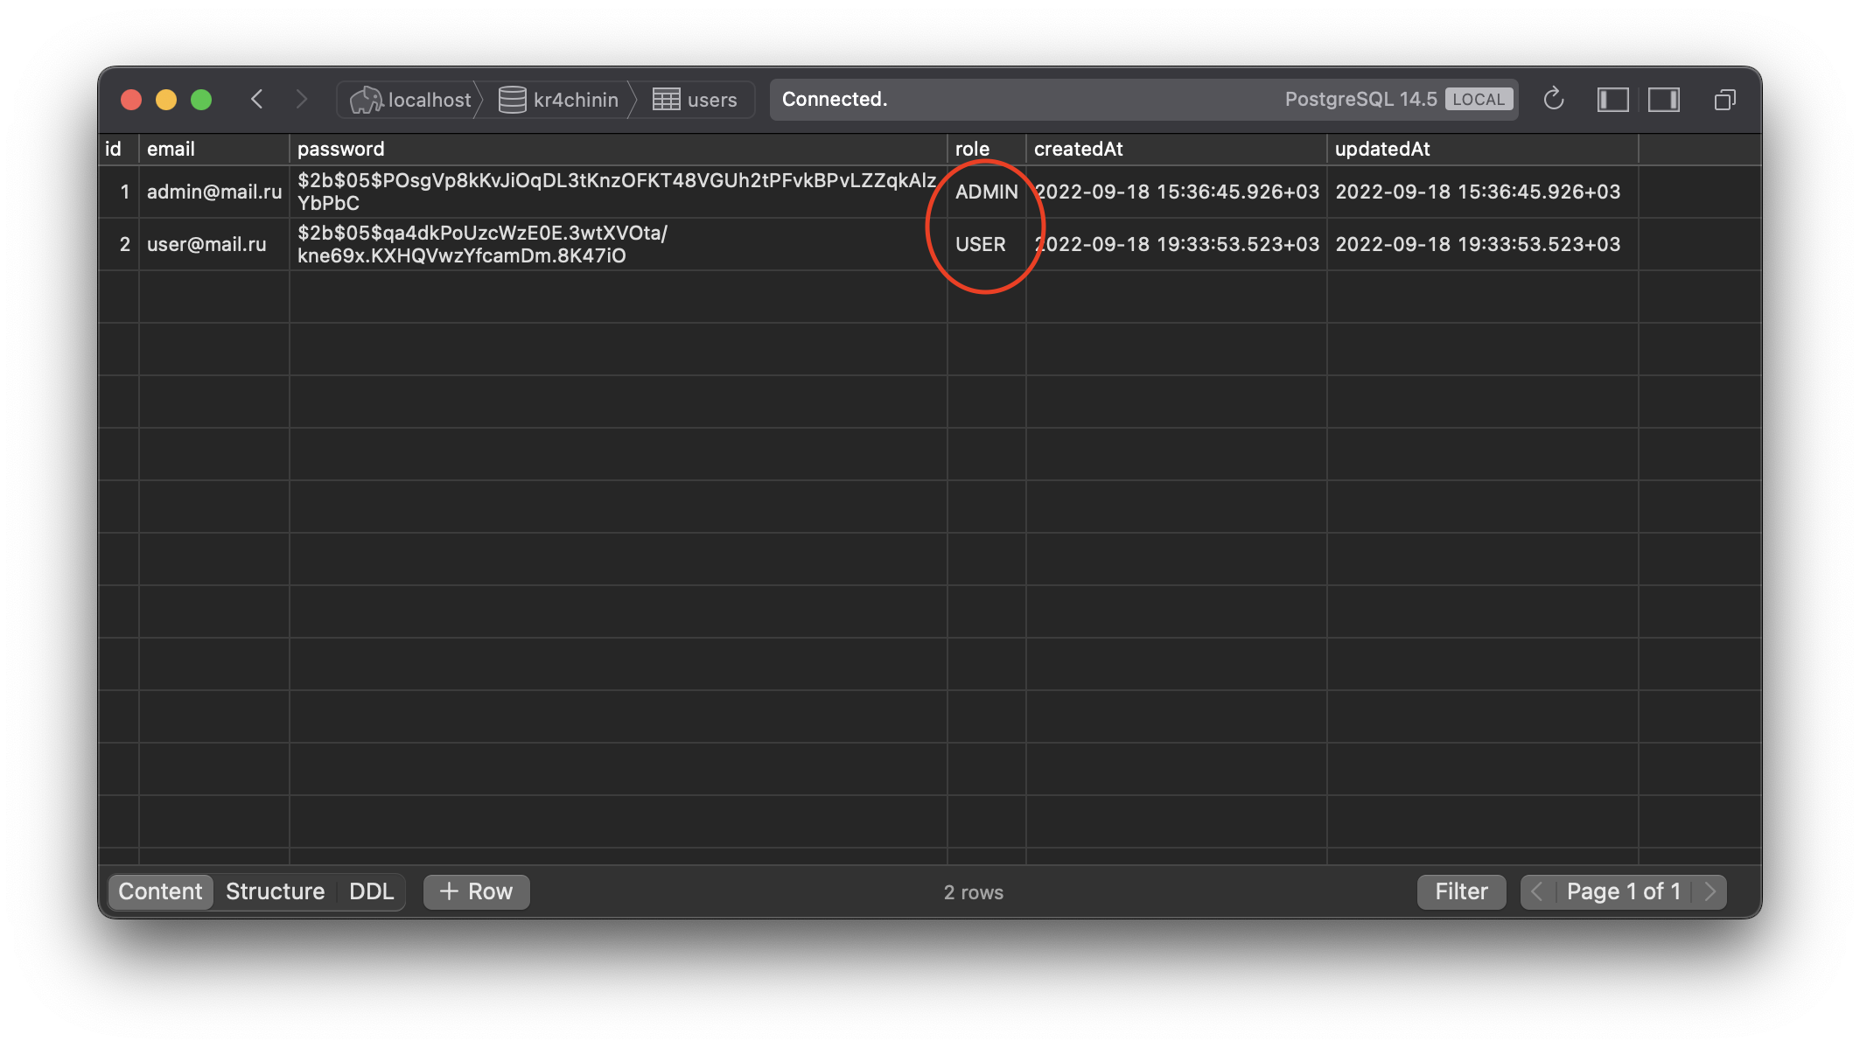This screenshot has width=1860, height=1048.
Task: Add a new row with + Row
Action: pos(476,891)
